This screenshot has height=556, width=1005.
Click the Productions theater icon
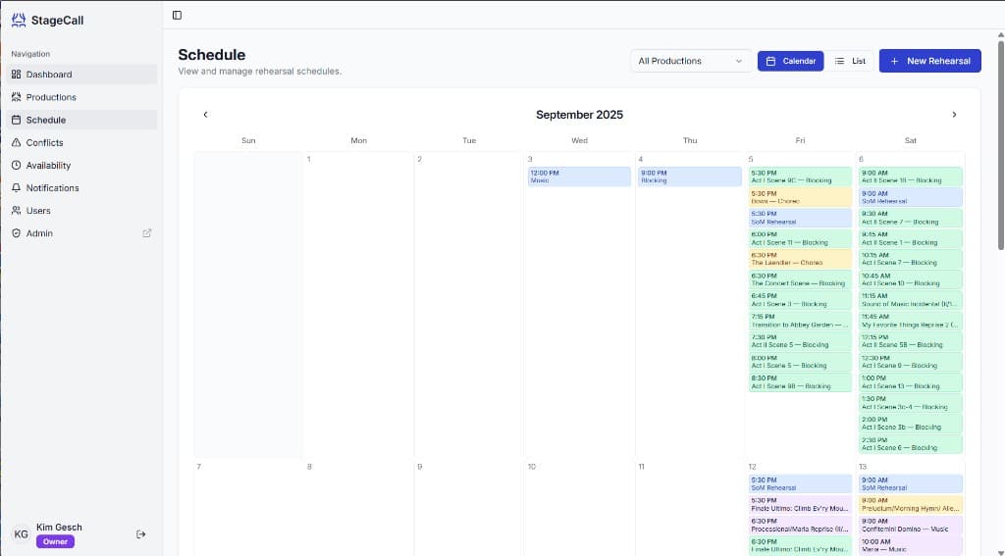pyautogui.click(x=16, y=97)
